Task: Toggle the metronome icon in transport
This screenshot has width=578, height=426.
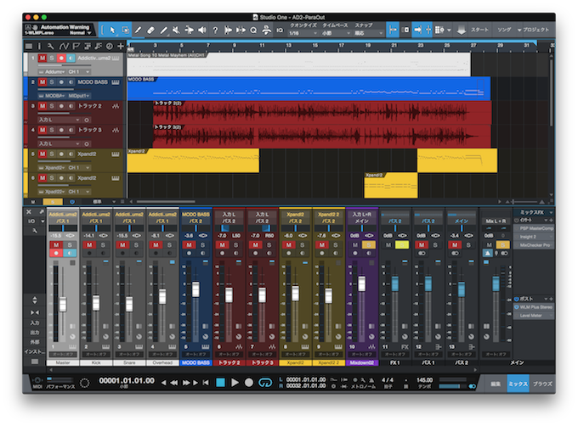Action: point(371,379)
